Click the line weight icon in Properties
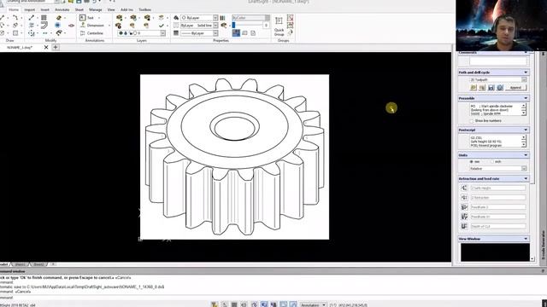The height and width of the screenshot is (307, 547). point(176,33)
